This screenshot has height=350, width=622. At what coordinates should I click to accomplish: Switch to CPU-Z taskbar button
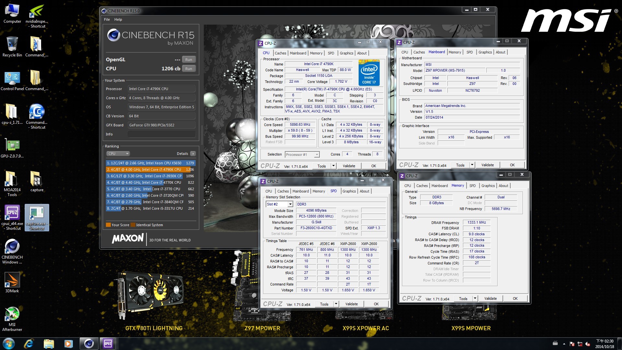[x=108, y=344]
